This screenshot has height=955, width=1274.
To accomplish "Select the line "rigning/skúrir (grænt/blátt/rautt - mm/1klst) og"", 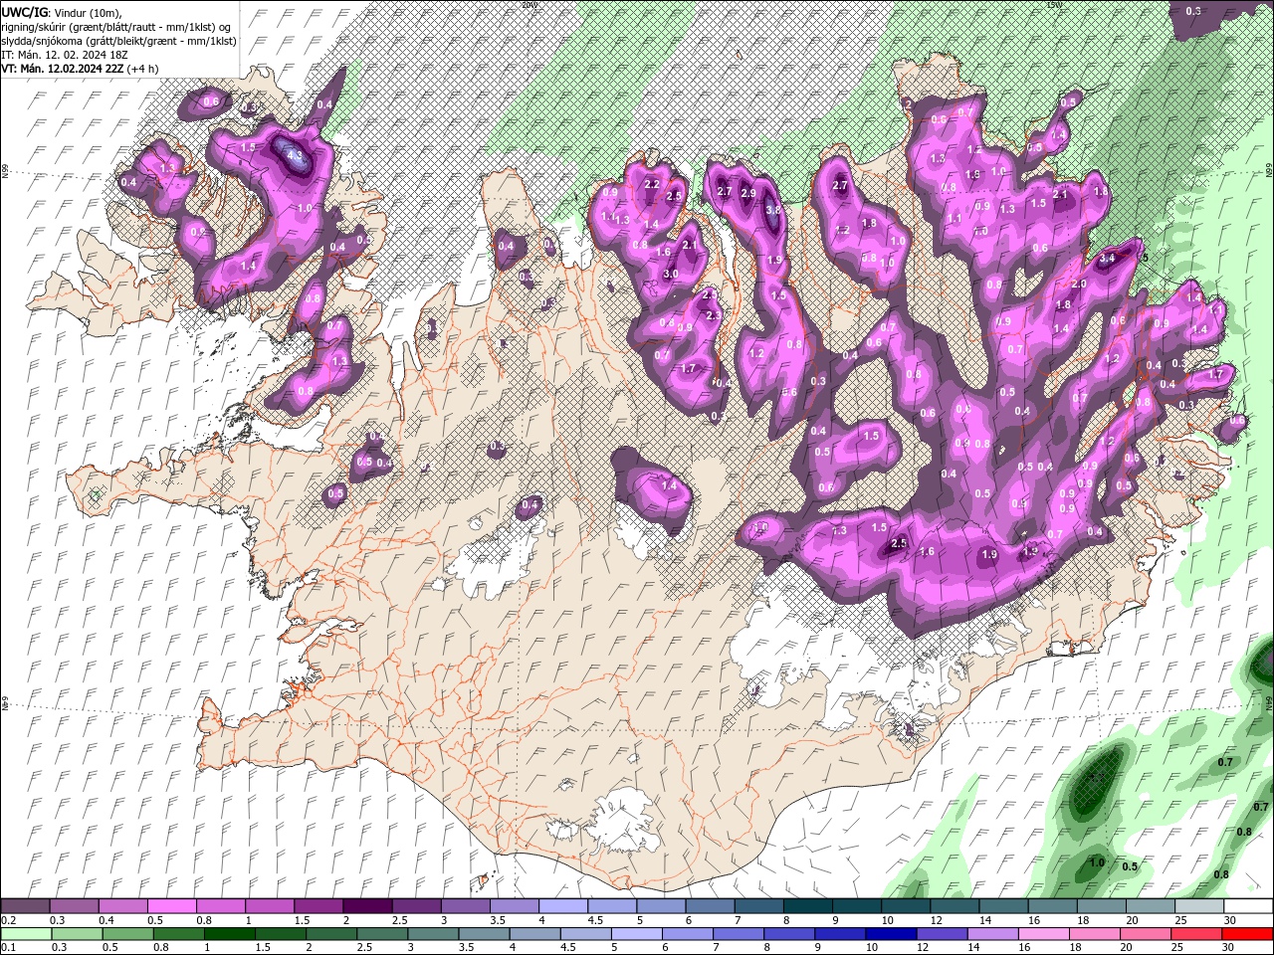I will click(x=117, y=26).
